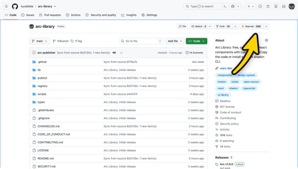298x169 pixels.
Task: Click the GitHub Octocat logo
Action: [15, 6]
